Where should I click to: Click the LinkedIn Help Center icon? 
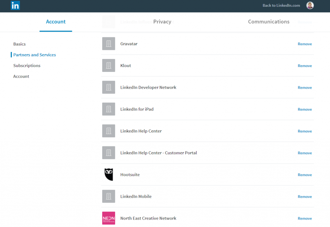click(x=109, y=131)
